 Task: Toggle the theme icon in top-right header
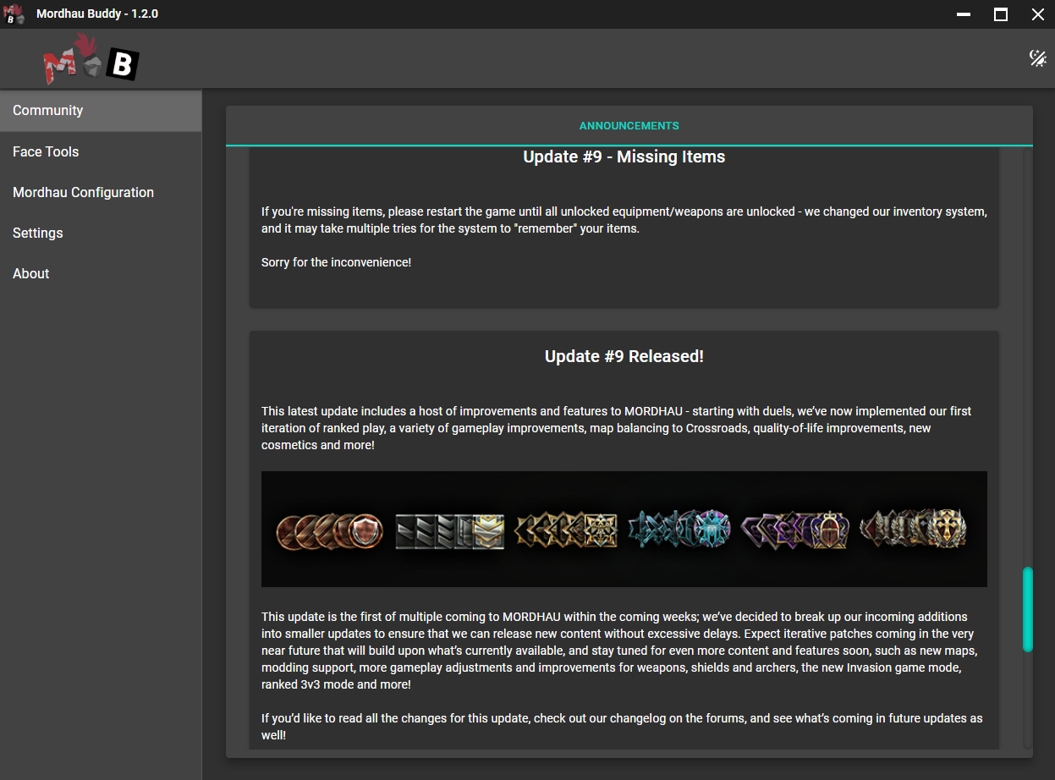(x=1037, y=58)
